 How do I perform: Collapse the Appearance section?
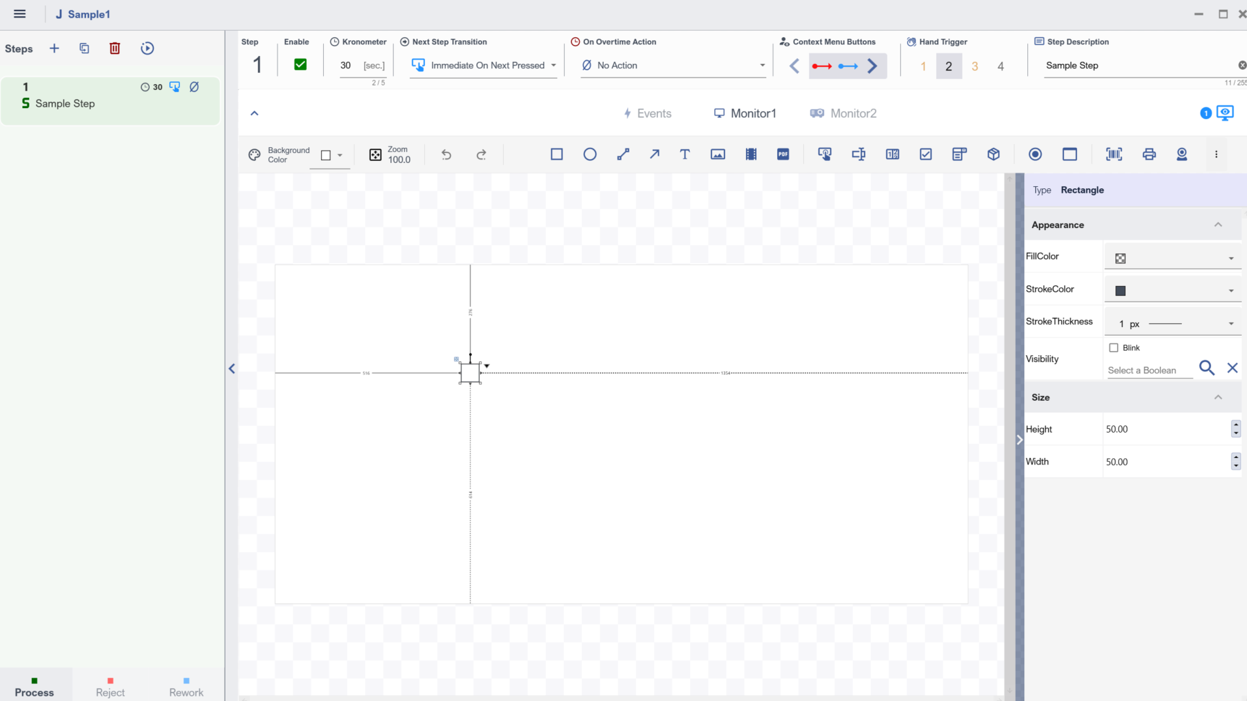tap(1218, 225)
